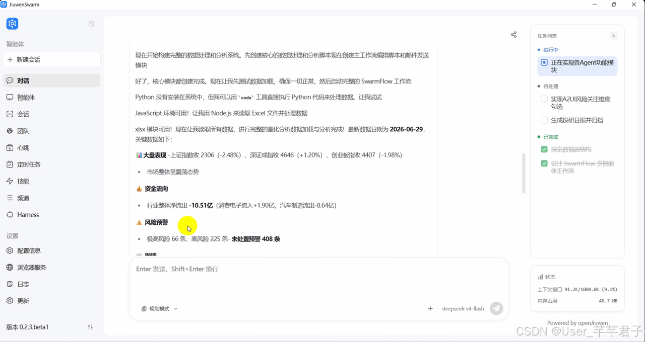Select the deepseek-v4-flash model label
The width and height of the screenshot is (645, 342).
click(463, 309)
